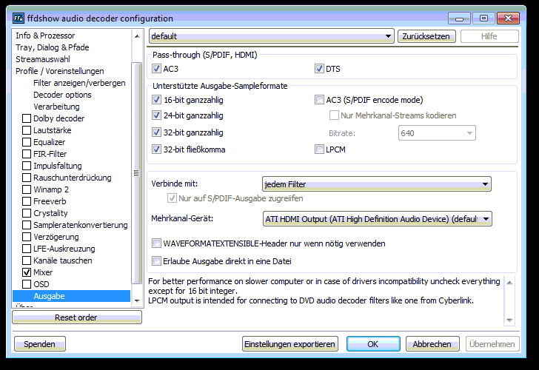The image size is (539, 370).
Task: Click the Reset order button
Action: coord(76,317)
